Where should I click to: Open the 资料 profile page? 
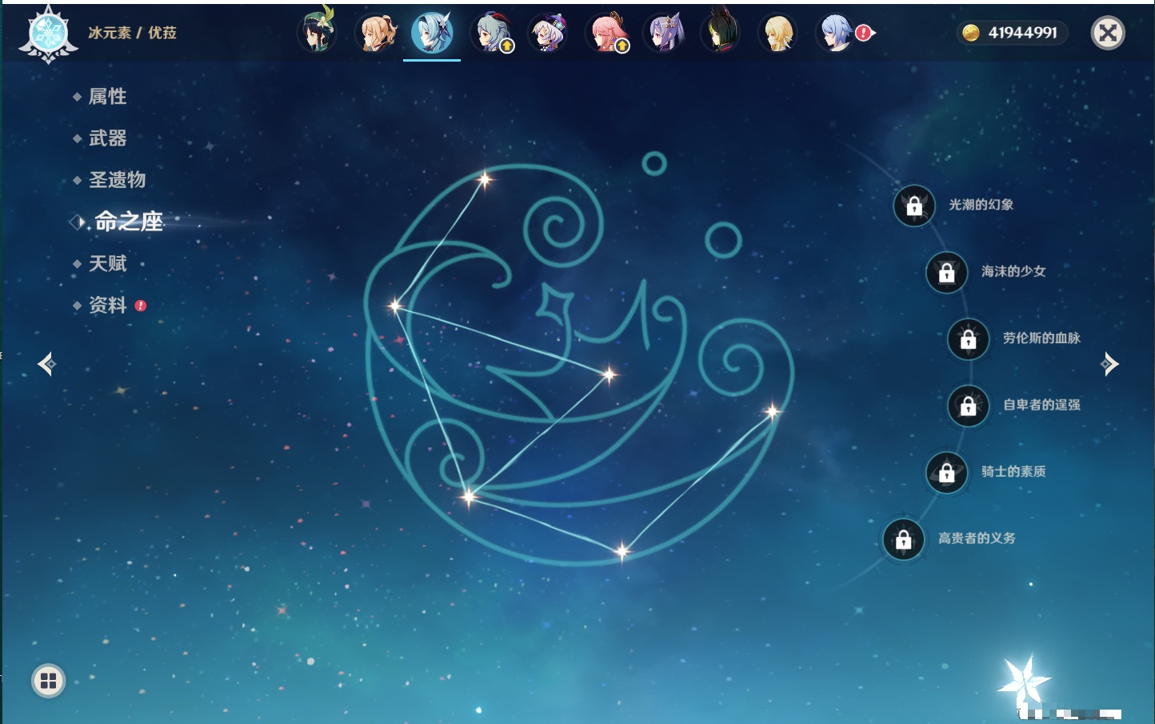tap(107, 305)
